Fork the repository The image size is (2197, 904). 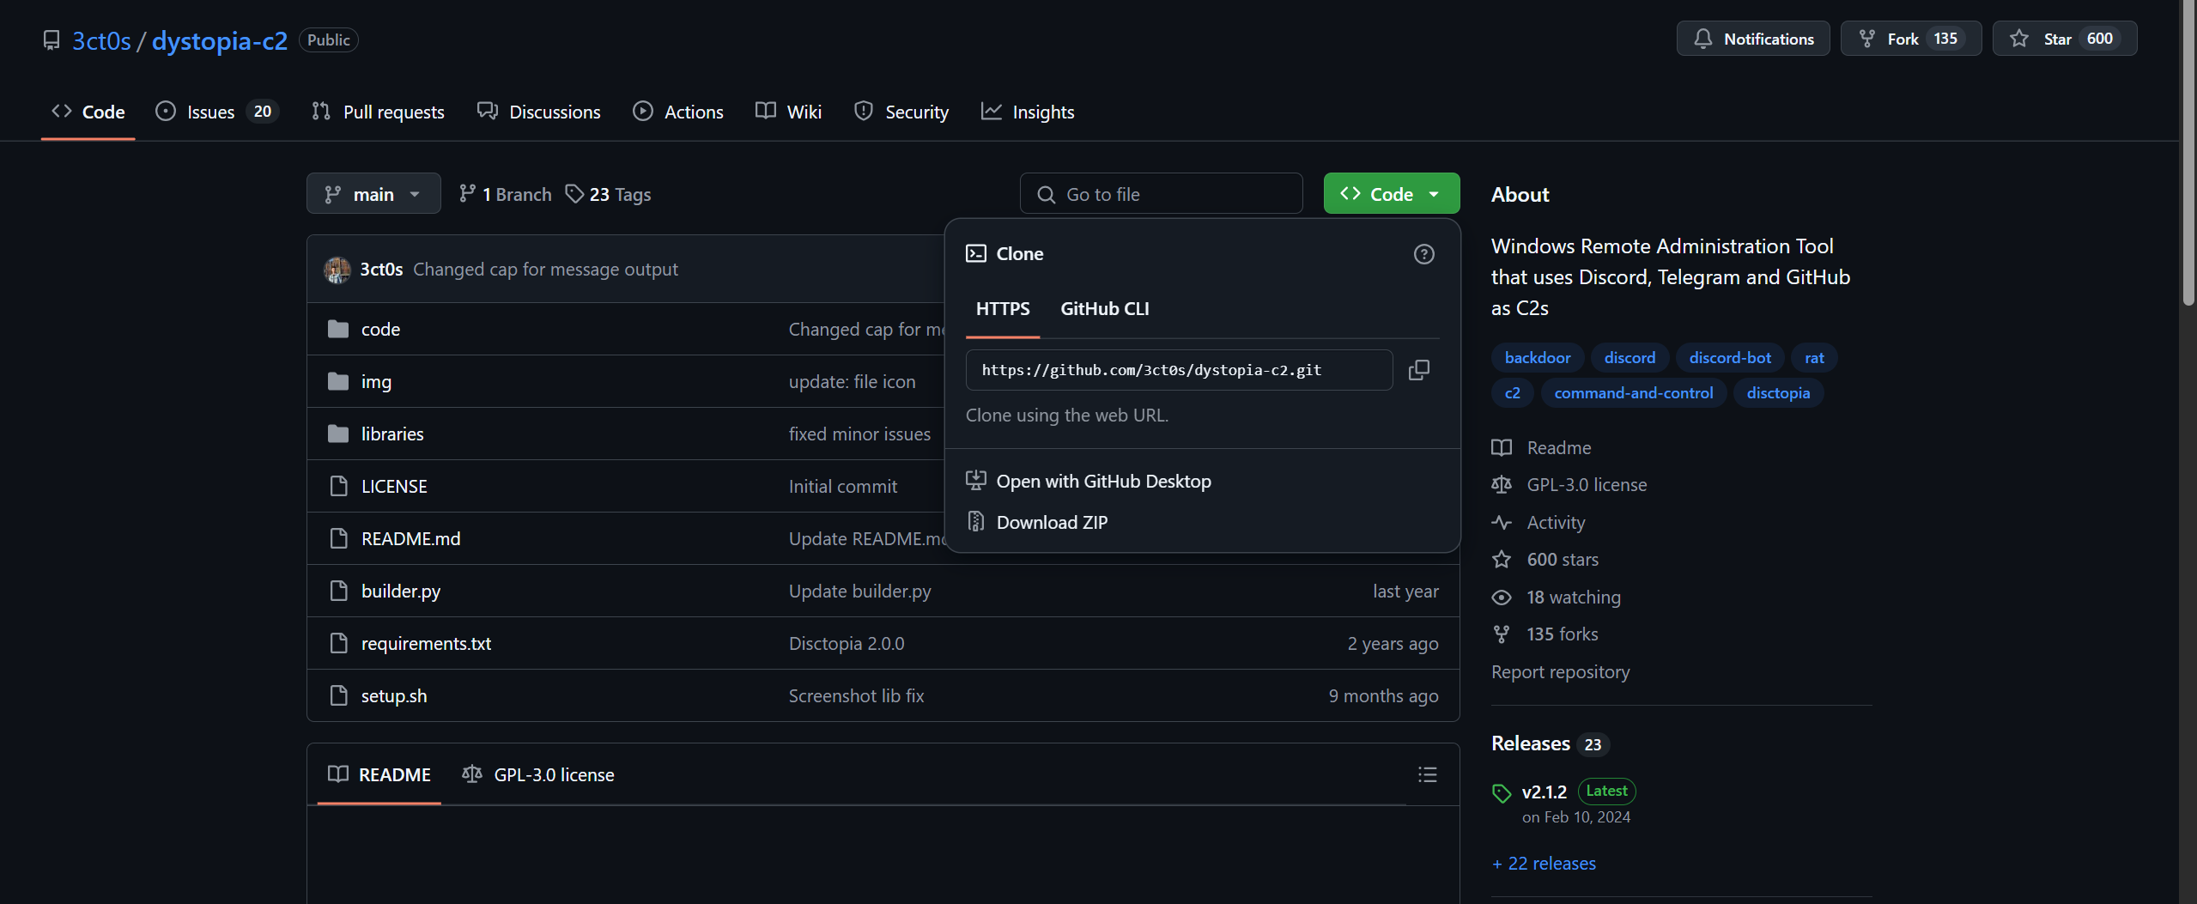click(1910, 38)
